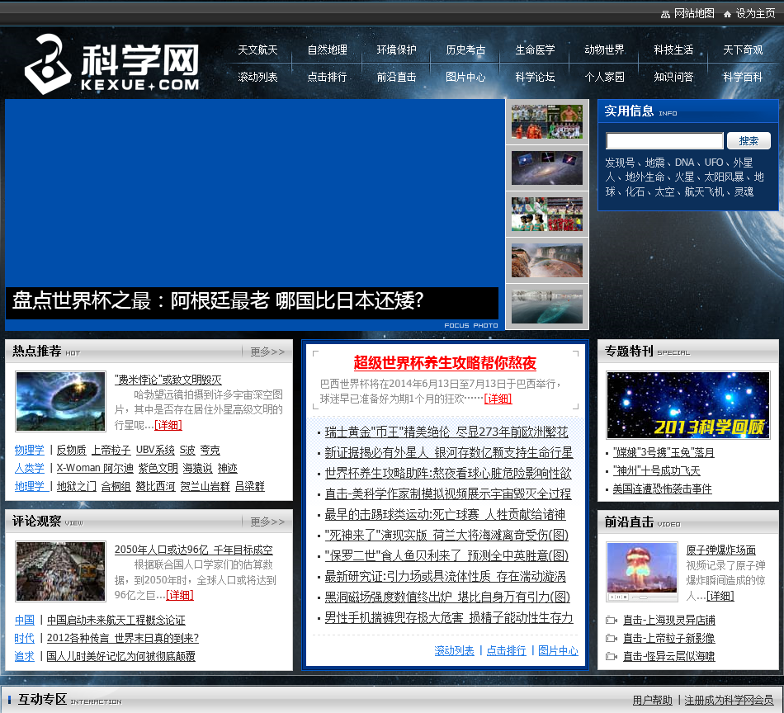Click video camera icon beside 直击-上海现灵异店铺
The width and height of the screenshot is (784, 713).
611,620
